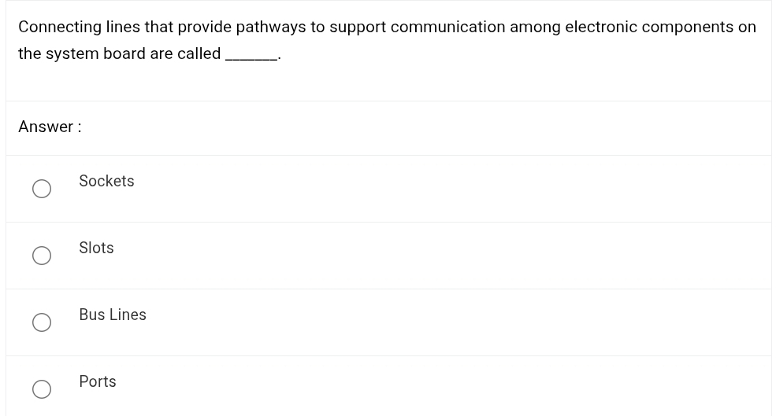Choose the Bus Lines radio button
Viewport: 776px width, 416px height.
pyautogui.click(x=42, y=322)
